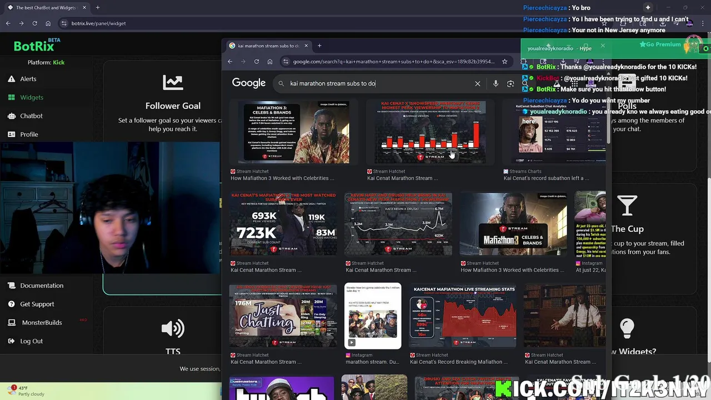
Task: Click 'Platform: Kick' text
Action: coord(46,62)
